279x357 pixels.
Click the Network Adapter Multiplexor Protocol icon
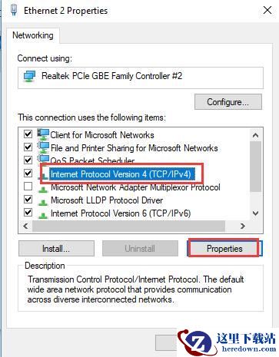pyautogui.click(x=43, y=188)
